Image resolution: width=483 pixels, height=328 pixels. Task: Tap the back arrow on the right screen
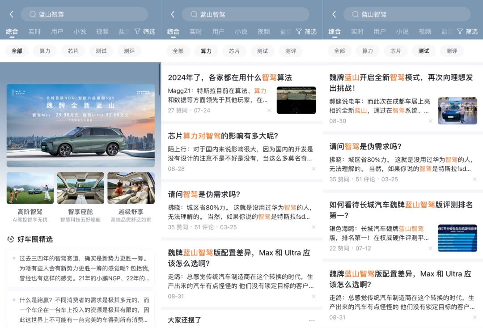point(334,14)
